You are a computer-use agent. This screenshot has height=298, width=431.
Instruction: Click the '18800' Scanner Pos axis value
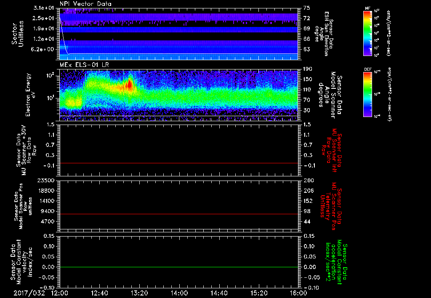tap(46, 191)
